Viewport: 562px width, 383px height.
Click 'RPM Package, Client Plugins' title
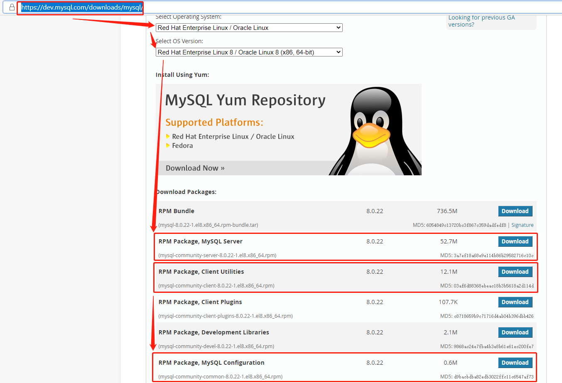click(200, 302)
